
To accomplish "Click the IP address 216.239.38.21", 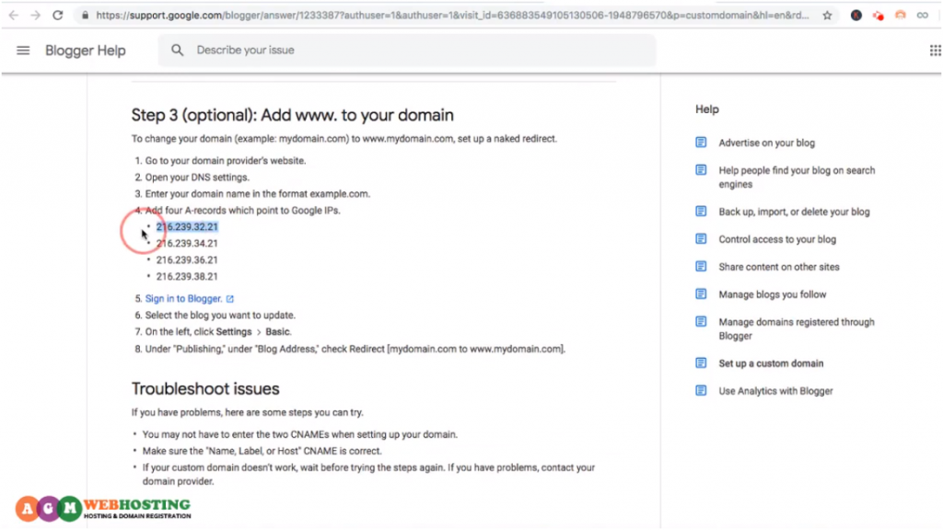I will (187, 277).
